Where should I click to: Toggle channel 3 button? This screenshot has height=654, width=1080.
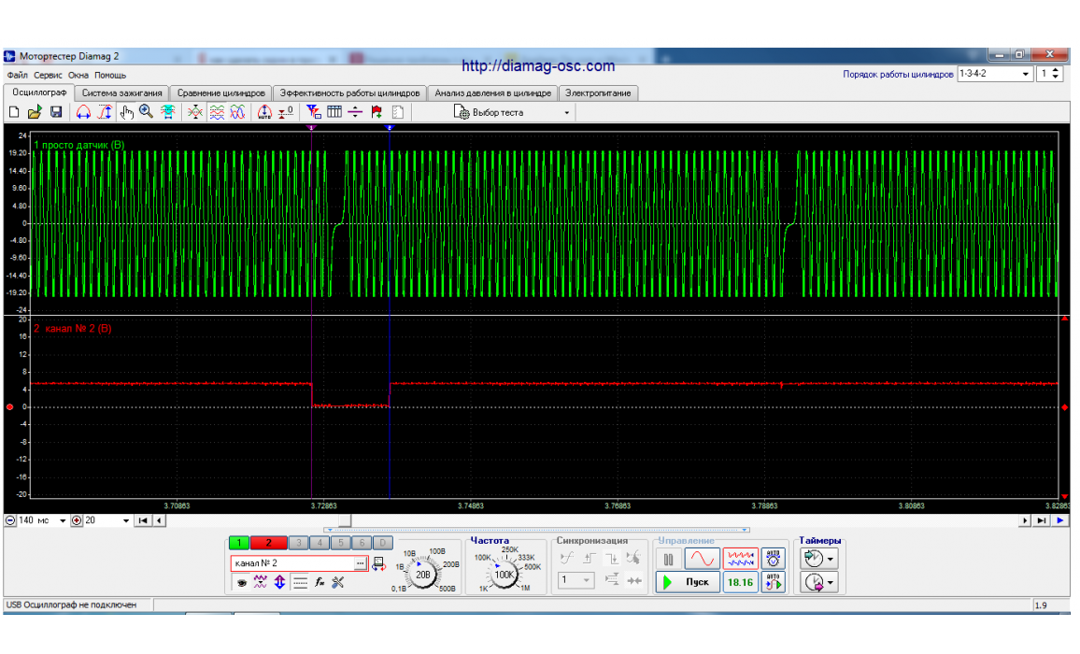click(x=298, y=543)
